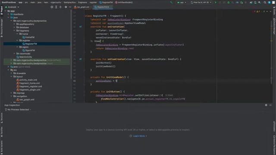The width and height of the screenshot is (276, 155).
Task: Expand the mipmap resource folder
Action: pyautogui.click(x=11, y=93)
